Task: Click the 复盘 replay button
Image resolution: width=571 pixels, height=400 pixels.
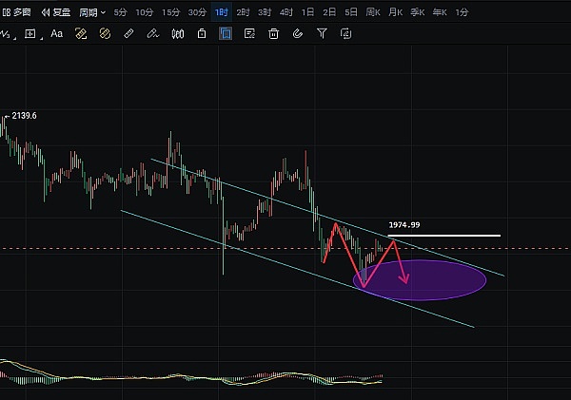Action: point(55,12)
